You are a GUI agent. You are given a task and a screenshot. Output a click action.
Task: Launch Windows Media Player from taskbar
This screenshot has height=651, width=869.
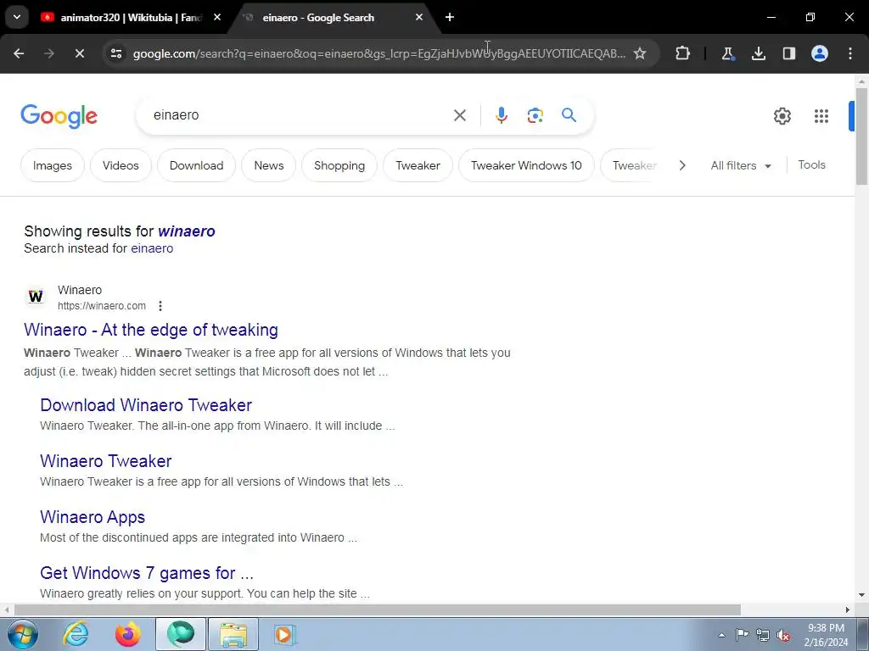click(x=285, y=634)
